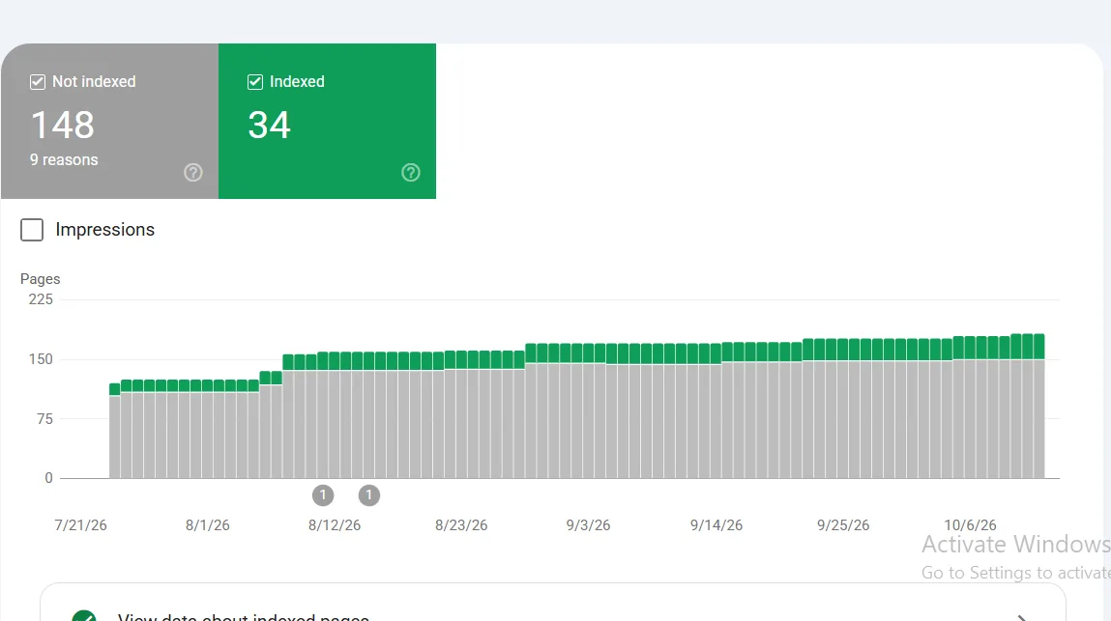This screenshot has width=1111, height=621.
Task: Open View data about indexed pages
Action: click(x=553, y=603)
